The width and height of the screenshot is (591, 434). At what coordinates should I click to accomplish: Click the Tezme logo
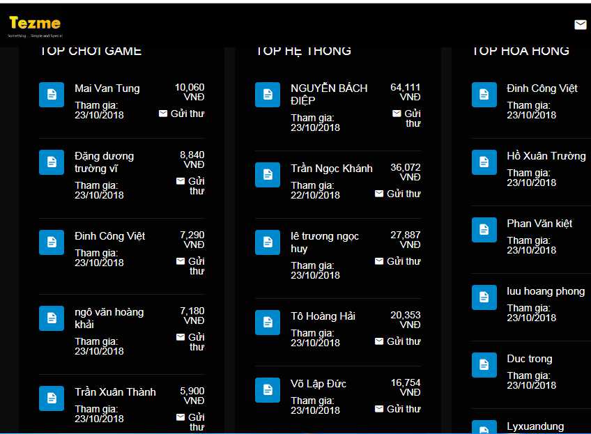[34, 24]
